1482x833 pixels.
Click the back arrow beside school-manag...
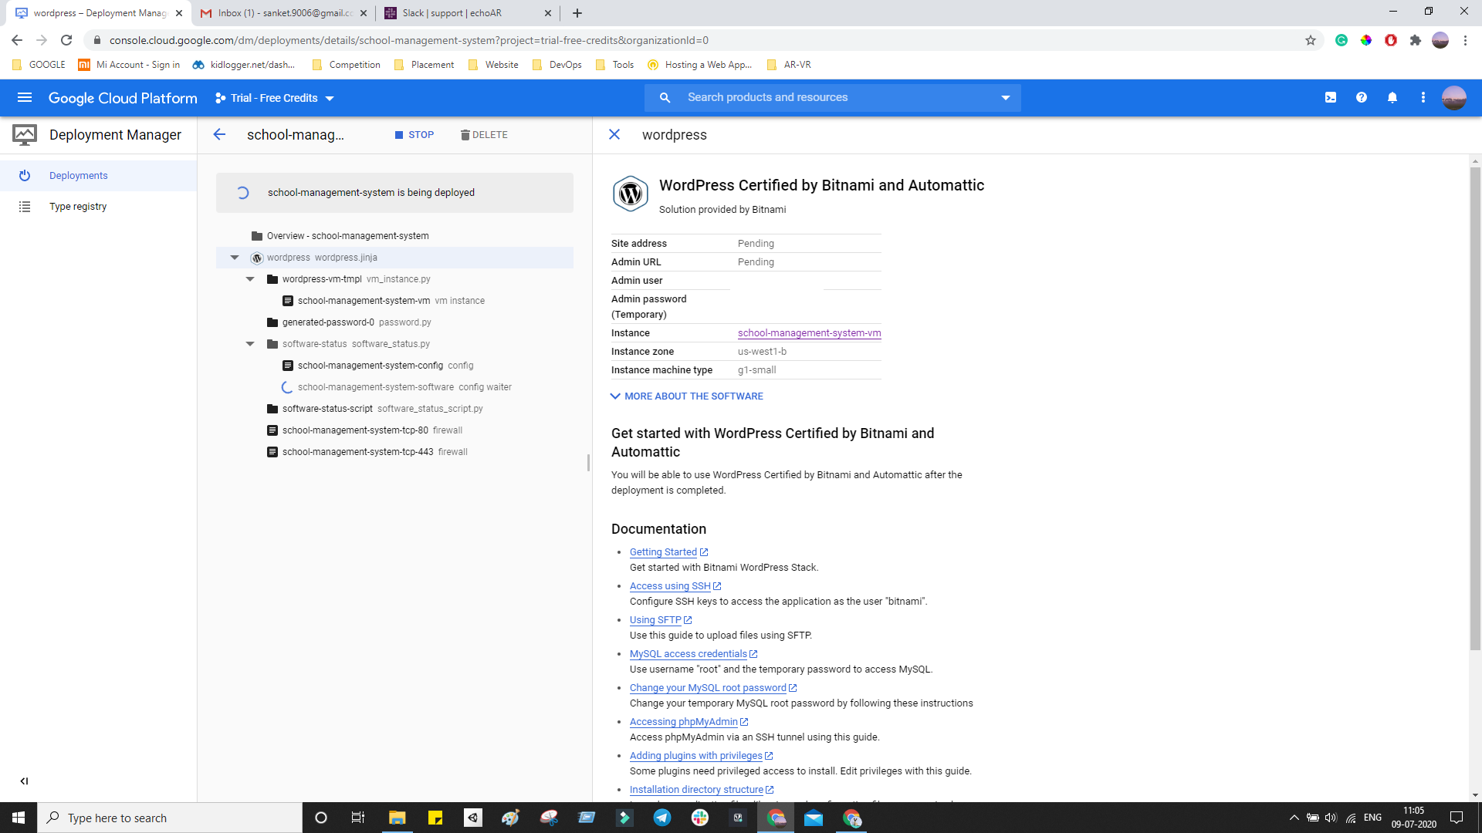[219, 135]
